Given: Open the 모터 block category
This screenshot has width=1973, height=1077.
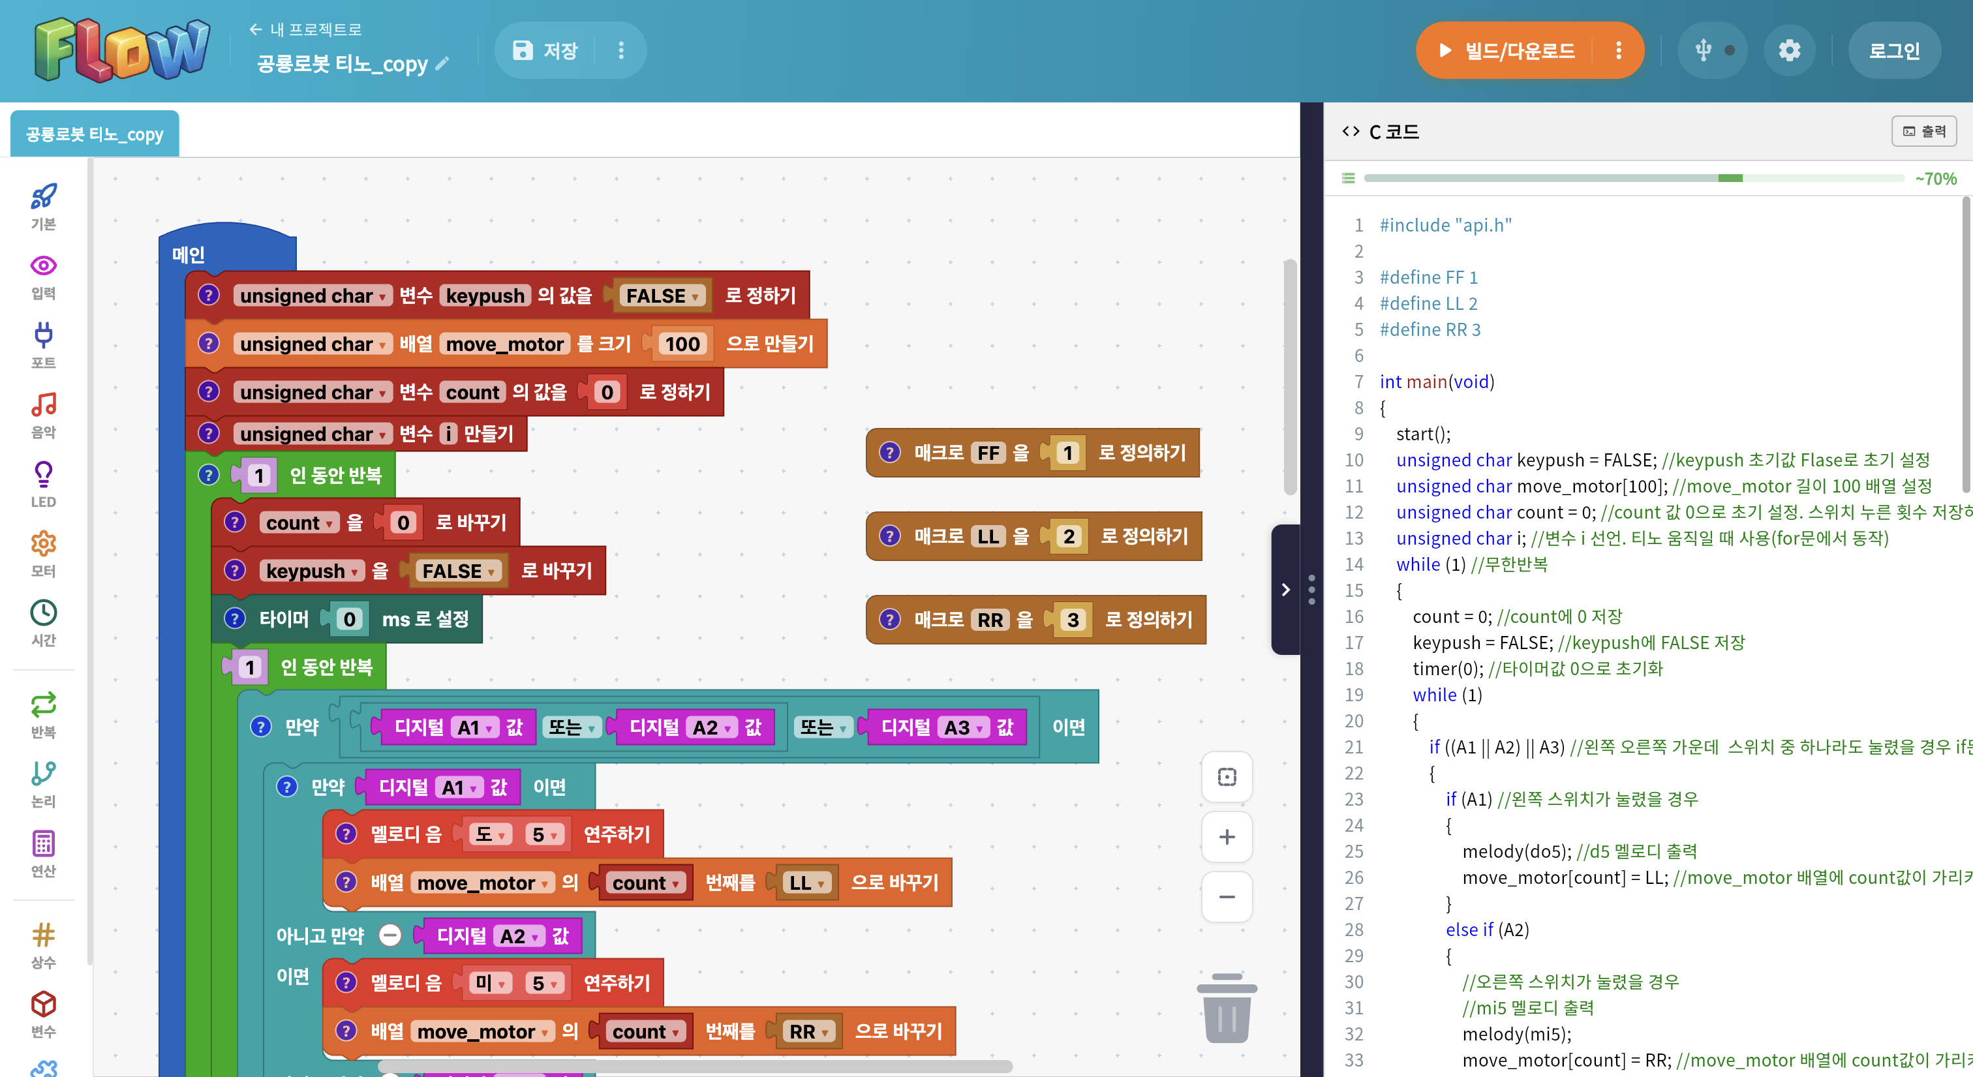Looking at the screenshot, I should click(44, 554).
